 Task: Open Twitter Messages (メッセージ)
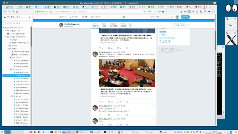pyautogui.click(x=95, y=17)
